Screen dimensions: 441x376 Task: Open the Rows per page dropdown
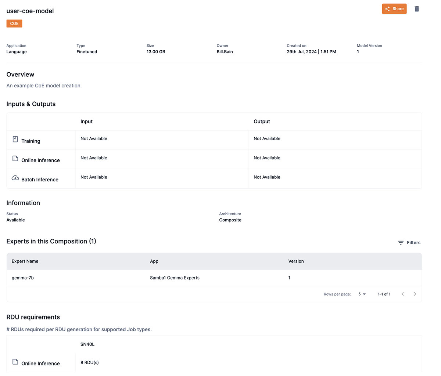[362, 294]
